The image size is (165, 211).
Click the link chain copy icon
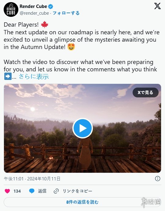tap(56, 191)
